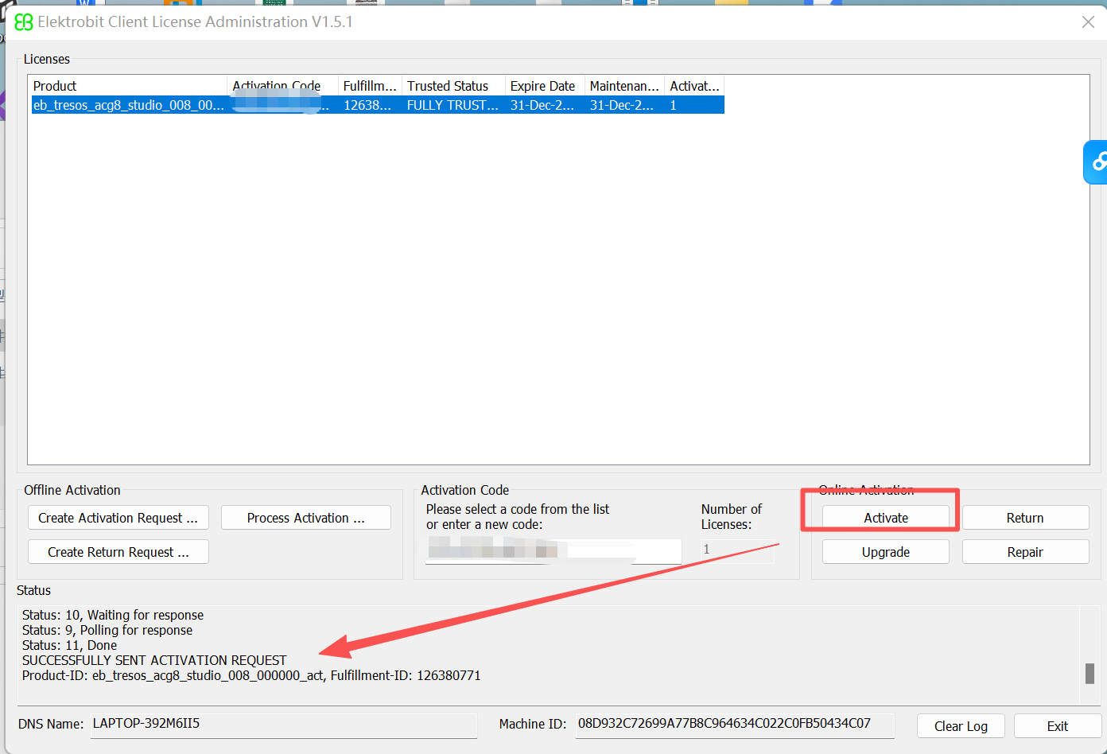Click the SUCCESSFULLY SENT ACTIVATION REQUEST line
Screen dimensions: 1107x754
[x=154, y=660]
